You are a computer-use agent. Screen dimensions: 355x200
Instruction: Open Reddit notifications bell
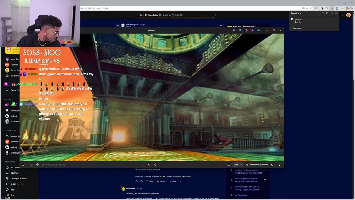click(342, 15)
